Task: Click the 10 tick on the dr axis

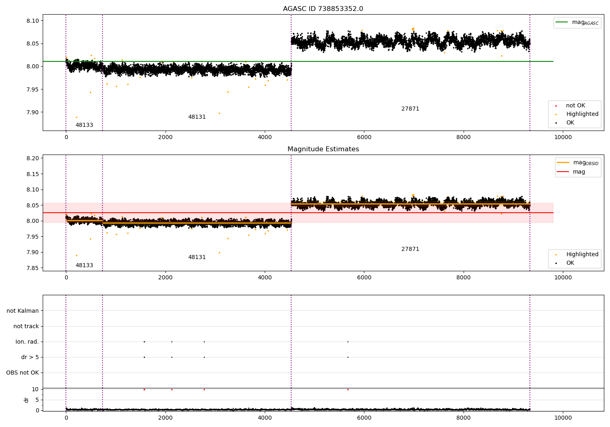Action: click(35, 390)
